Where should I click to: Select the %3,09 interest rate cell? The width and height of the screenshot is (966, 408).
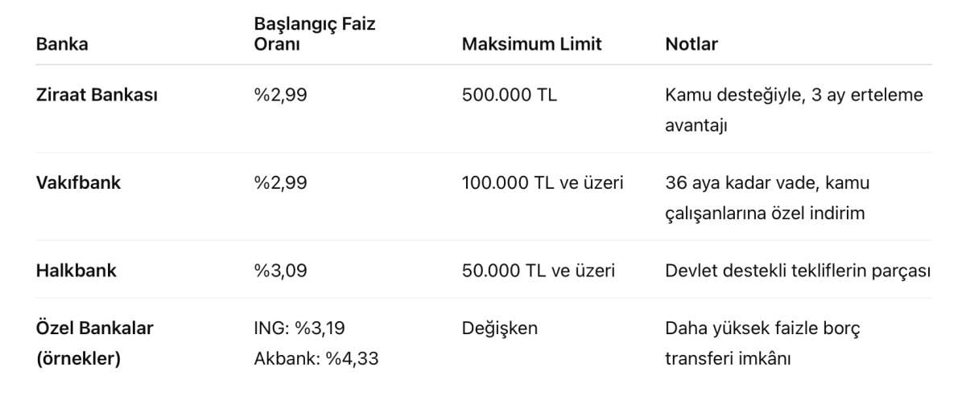click(x=280, y=271)
